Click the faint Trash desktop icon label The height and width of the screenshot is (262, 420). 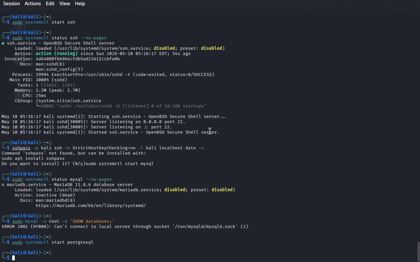[20, 108]
